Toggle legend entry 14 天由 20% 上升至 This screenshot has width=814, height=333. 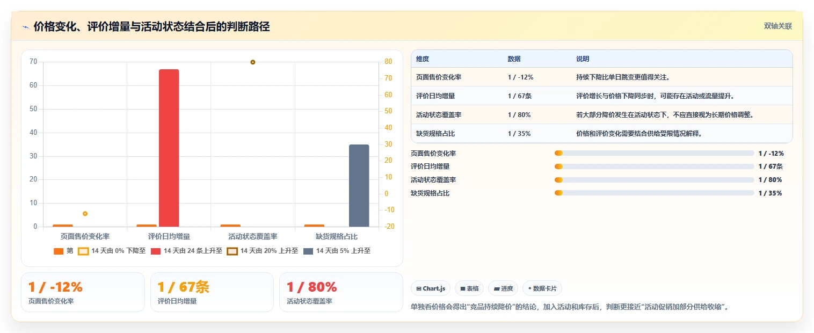point(262,251)
